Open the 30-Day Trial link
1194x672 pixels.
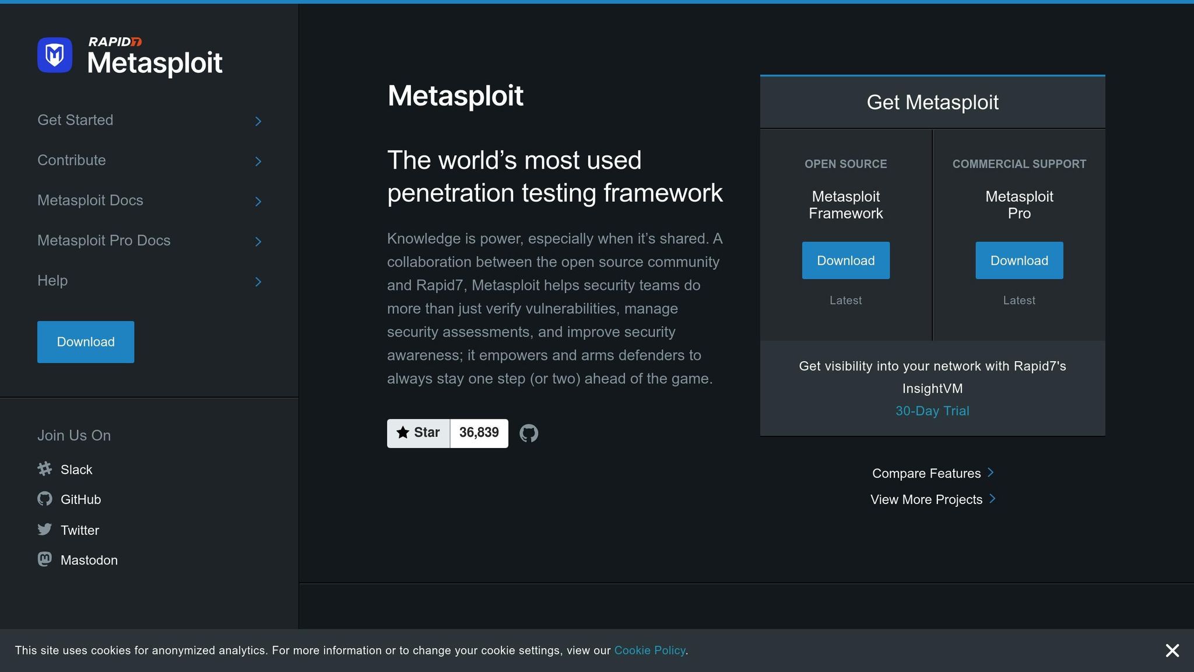tap(932, 411)
